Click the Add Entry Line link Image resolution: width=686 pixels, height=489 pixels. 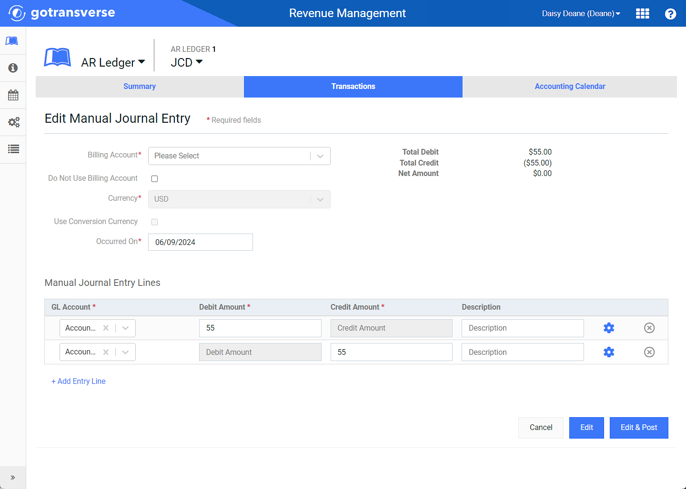coord(79,381)
